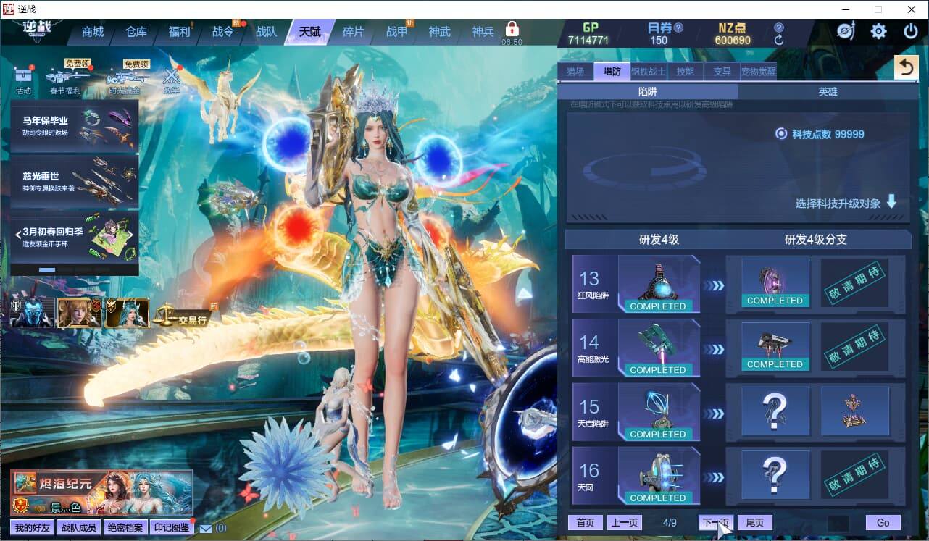Open 我的好友 friends list

click(x=33, y=528)
